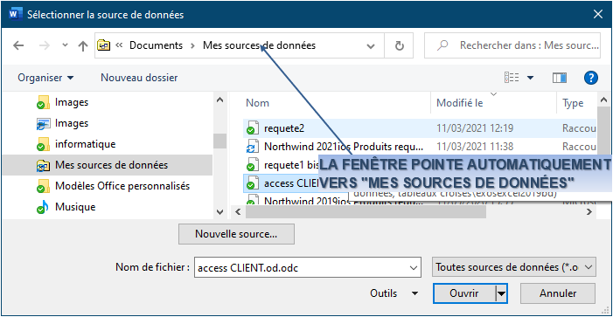
Task: Click the Musique note icon
Action: pyautogui.click(x=43, y=207)
